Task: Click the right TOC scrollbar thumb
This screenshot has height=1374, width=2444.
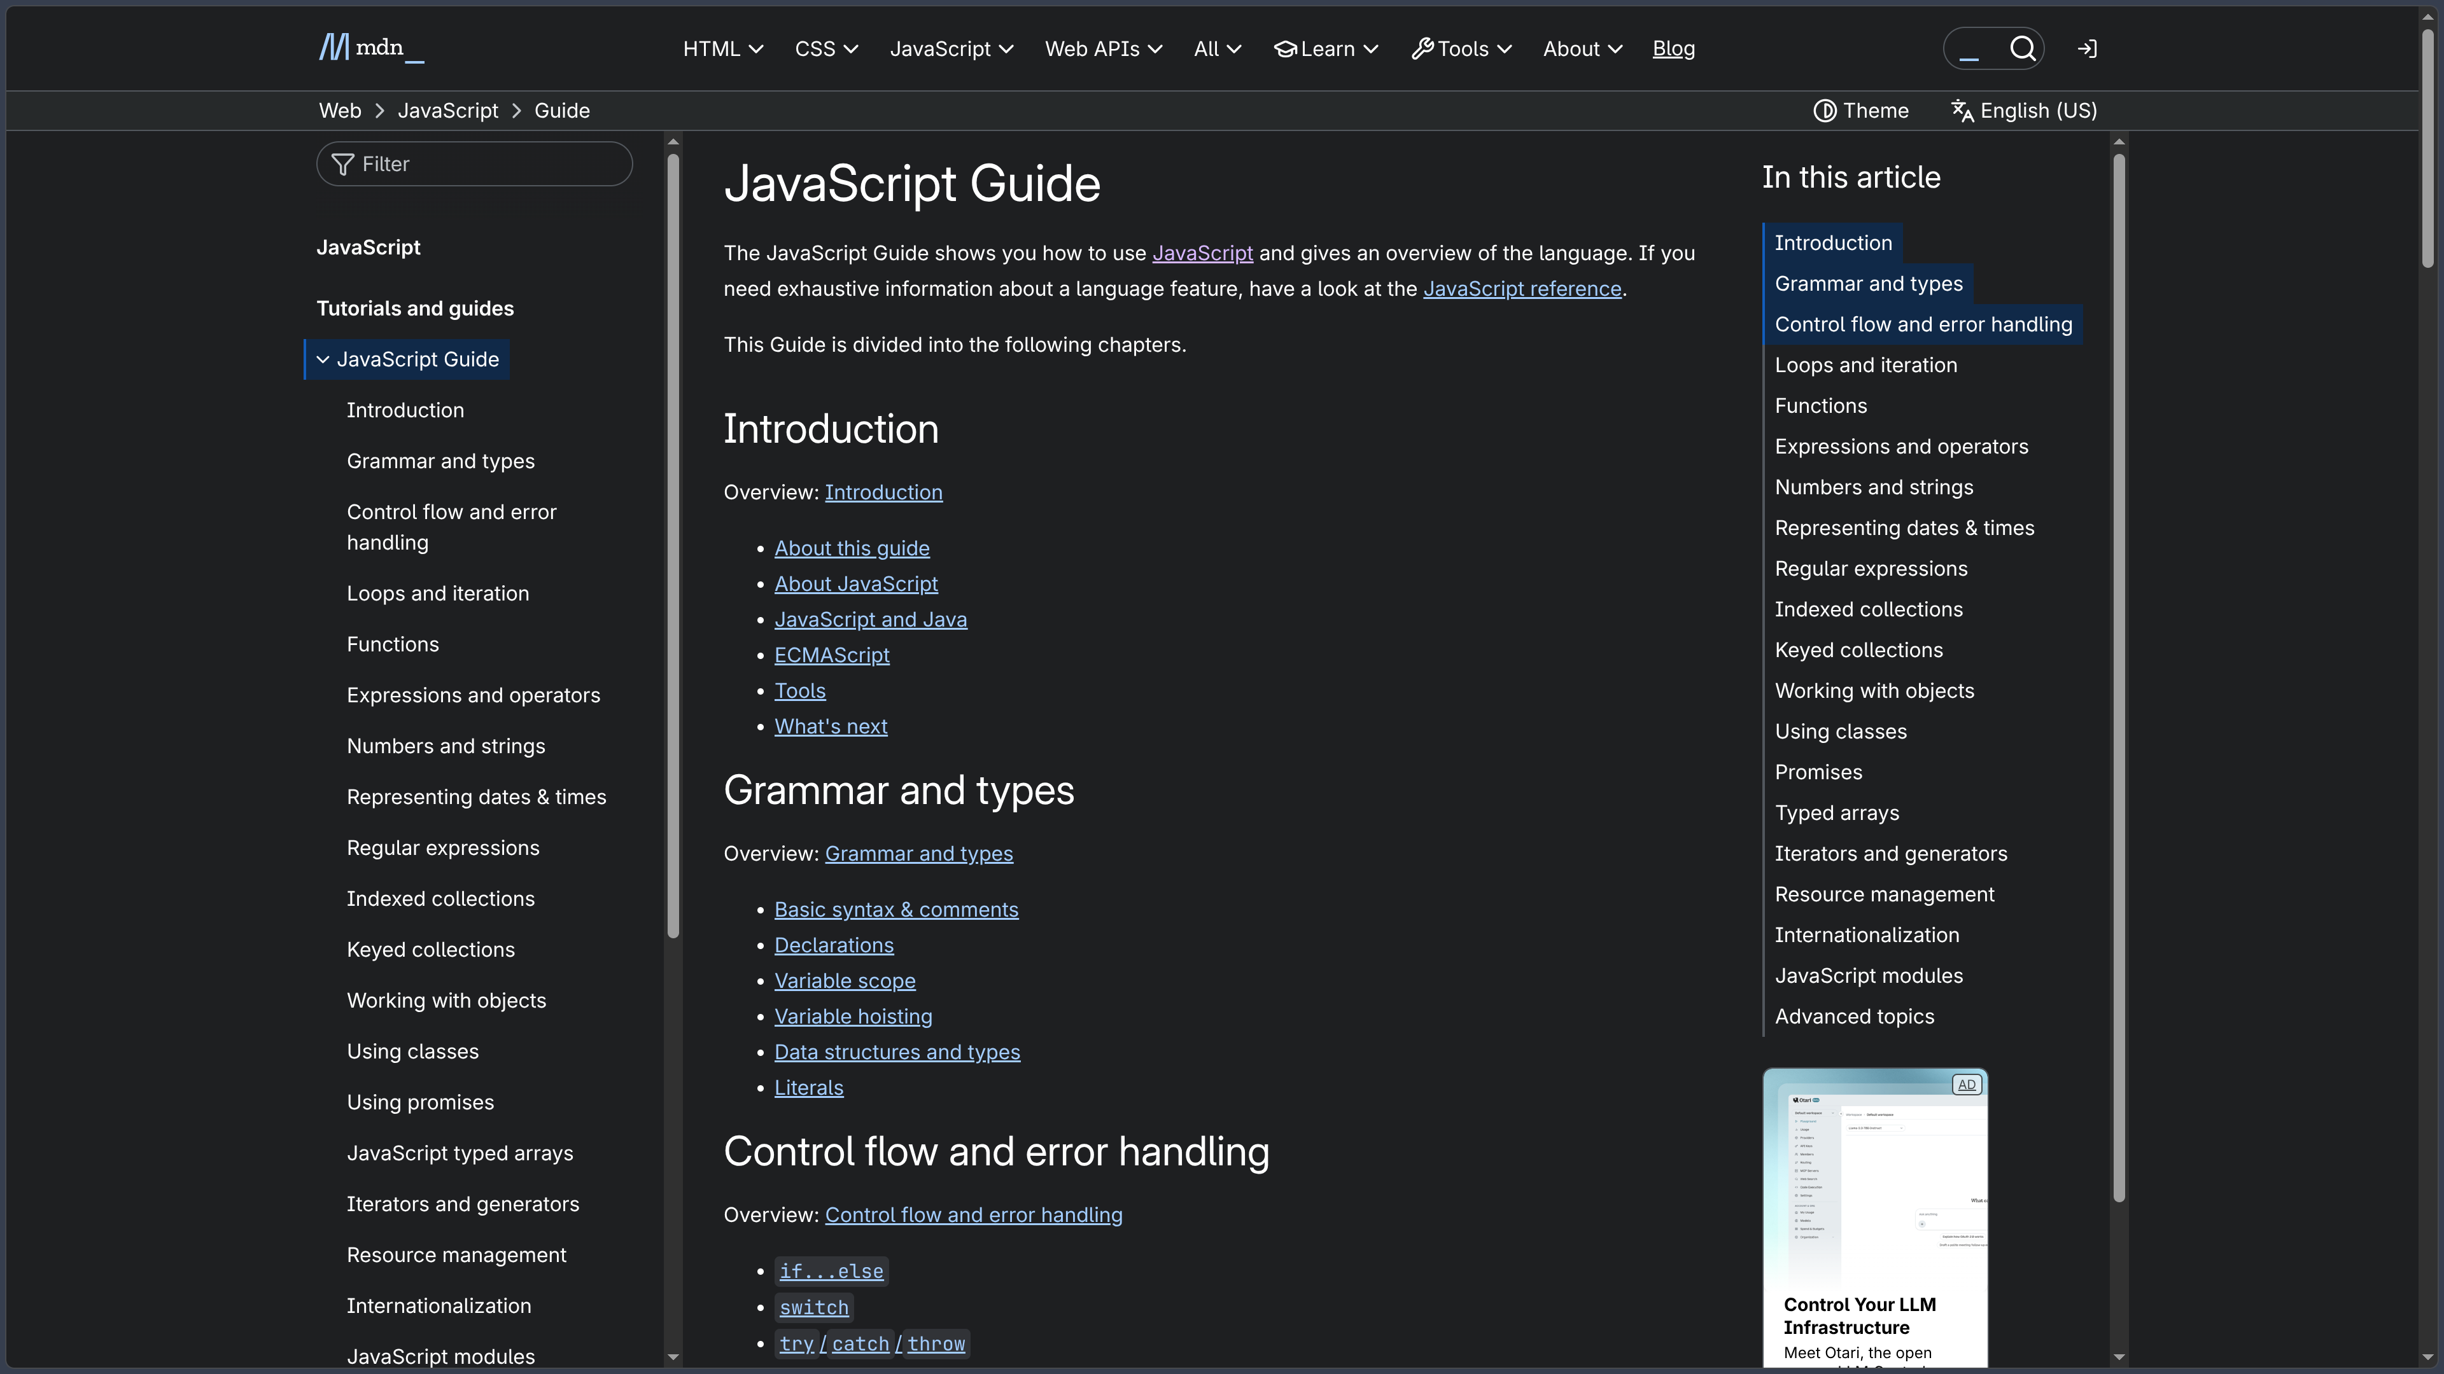Action: (2119, 678)
